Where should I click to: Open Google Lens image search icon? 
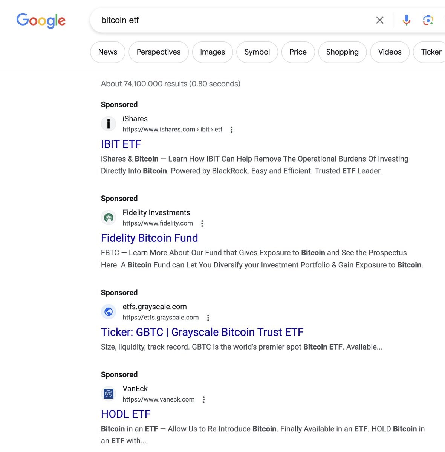pyautogui.click(x=428, y=20)
